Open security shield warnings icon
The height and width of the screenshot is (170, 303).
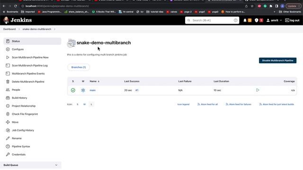coord(257,20)
